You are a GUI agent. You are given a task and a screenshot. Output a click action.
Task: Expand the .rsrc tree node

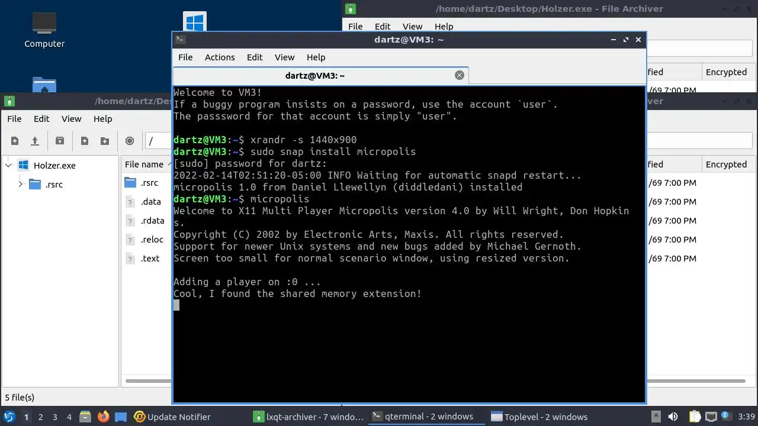point(21,184)
